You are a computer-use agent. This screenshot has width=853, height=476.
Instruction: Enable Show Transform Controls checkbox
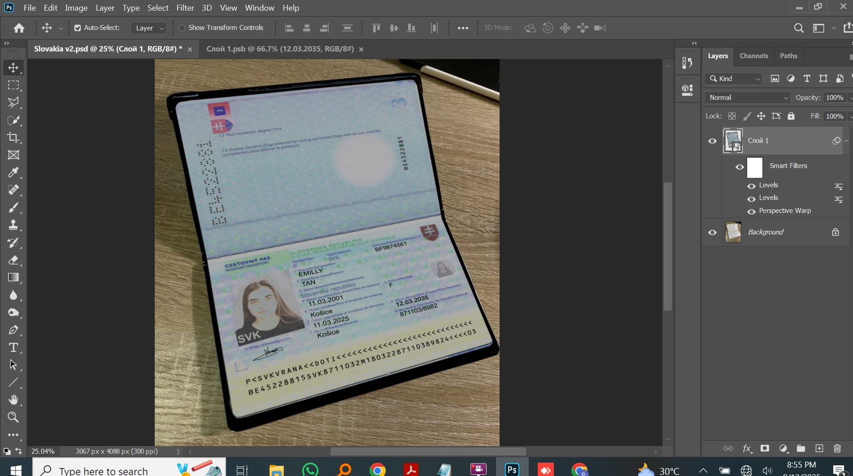[182, 28]
